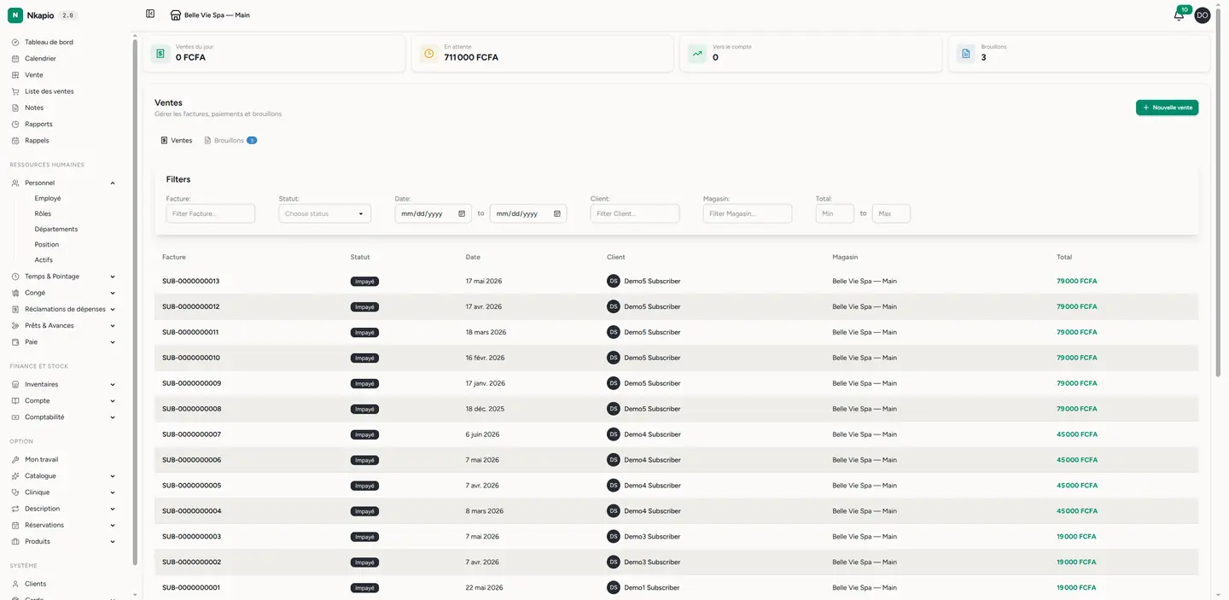Open invoice SUB-0000000009
1229x600 pixels.
pos(191,383)
